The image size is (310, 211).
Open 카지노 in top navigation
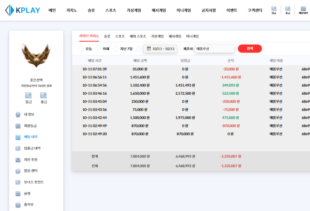pos(72,10)
